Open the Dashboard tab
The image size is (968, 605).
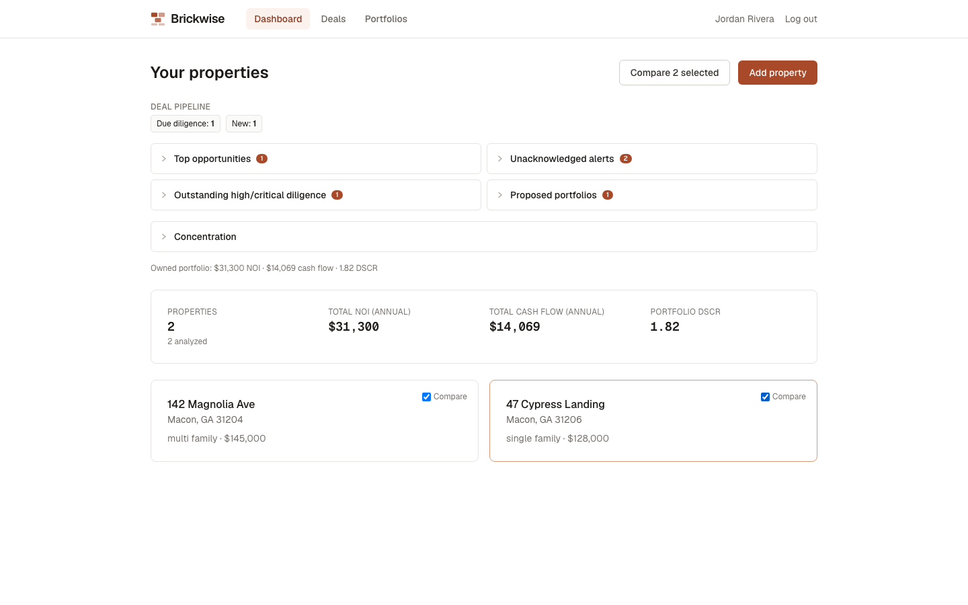pyautogui.click(x=278, y=19)
